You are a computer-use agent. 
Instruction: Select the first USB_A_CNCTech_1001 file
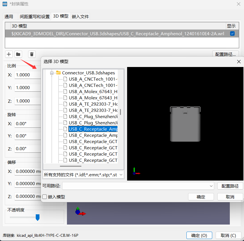click(93, 79)
